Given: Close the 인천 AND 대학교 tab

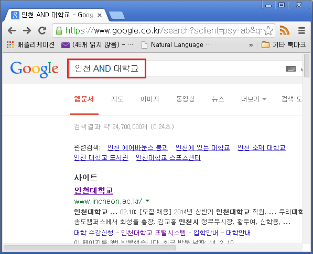Looking at the screenshot, I should [100, 15].
